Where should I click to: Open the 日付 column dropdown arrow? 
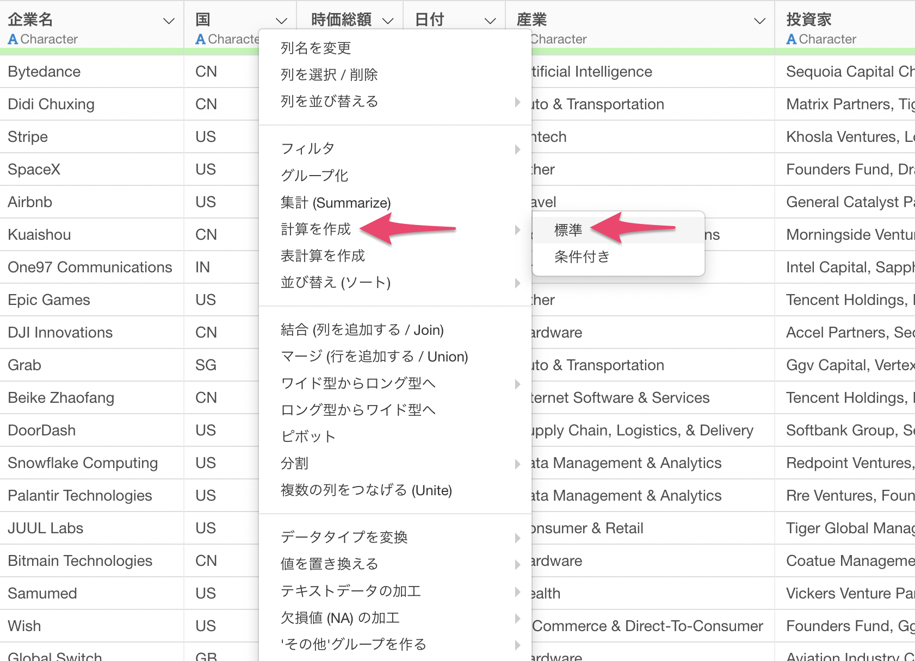coord(490,21)
